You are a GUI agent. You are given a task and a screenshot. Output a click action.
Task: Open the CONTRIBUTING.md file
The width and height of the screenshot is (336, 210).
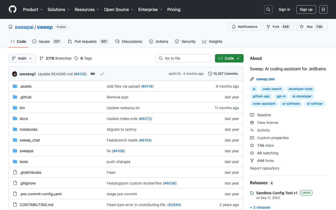click(36, 205)
